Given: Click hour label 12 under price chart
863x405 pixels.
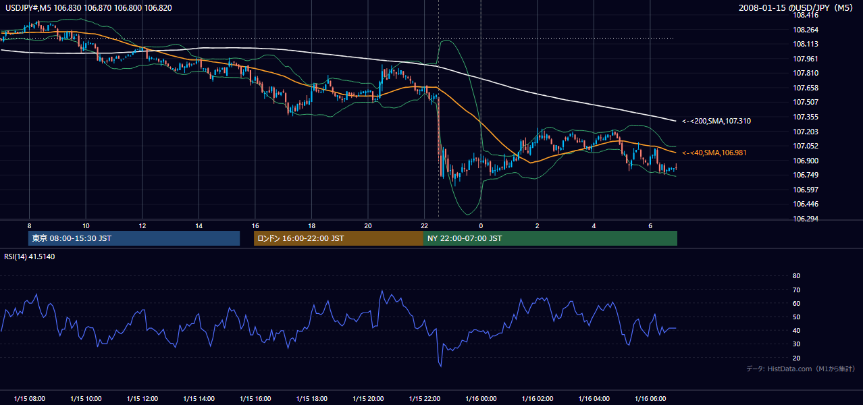Looking at the screenshot, I should tap(142, 225).
